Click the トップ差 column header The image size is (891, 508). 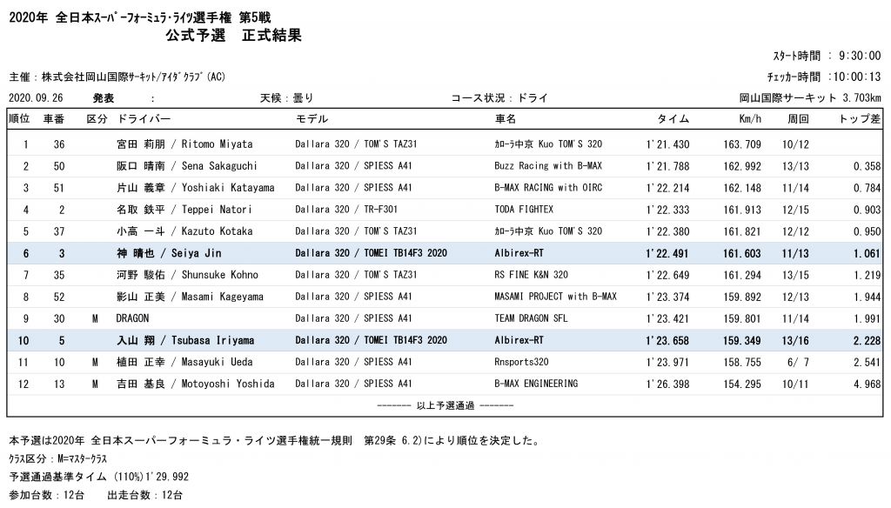click(860, 119)
